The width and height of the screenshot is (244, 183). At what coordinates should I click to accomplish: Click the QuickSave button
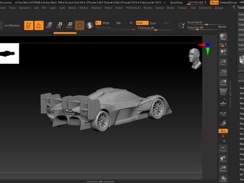(176, 3)
